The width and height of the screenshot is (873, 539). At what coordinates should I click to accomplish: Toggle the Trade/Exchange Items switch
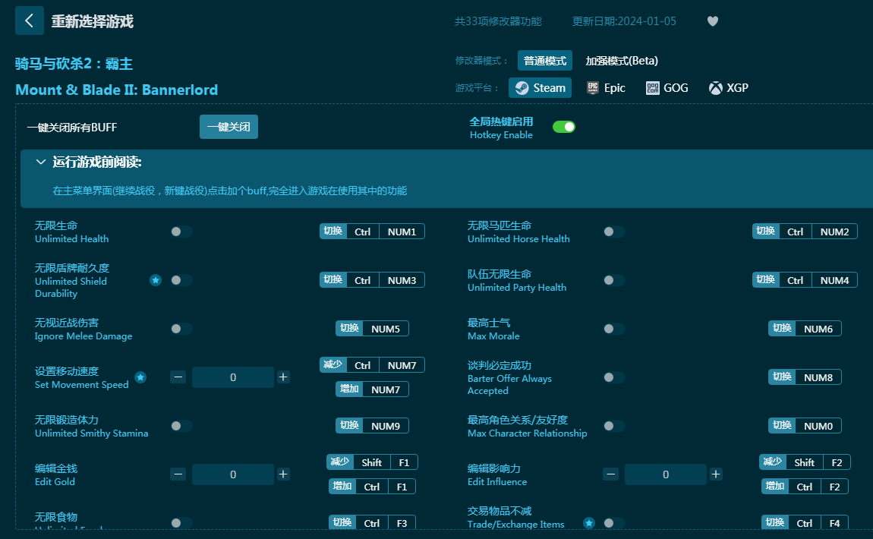pyautogui.click(x=614, y=523)
